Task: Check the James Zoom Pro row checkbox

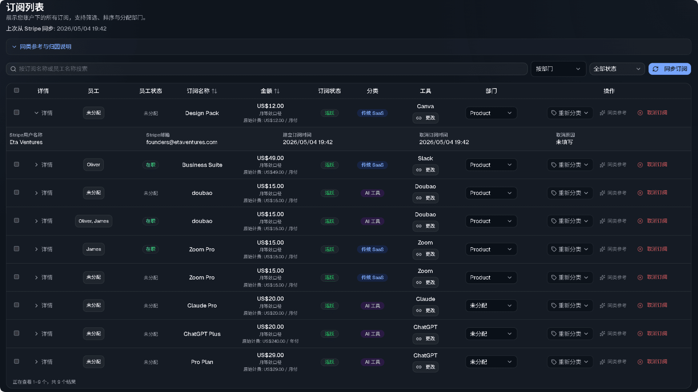Action: 16,249
